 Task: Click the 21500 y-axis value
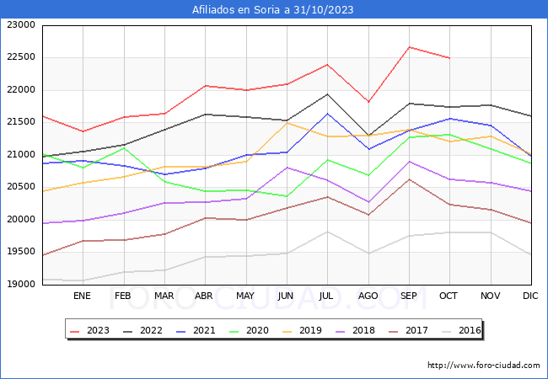[21, 122]
